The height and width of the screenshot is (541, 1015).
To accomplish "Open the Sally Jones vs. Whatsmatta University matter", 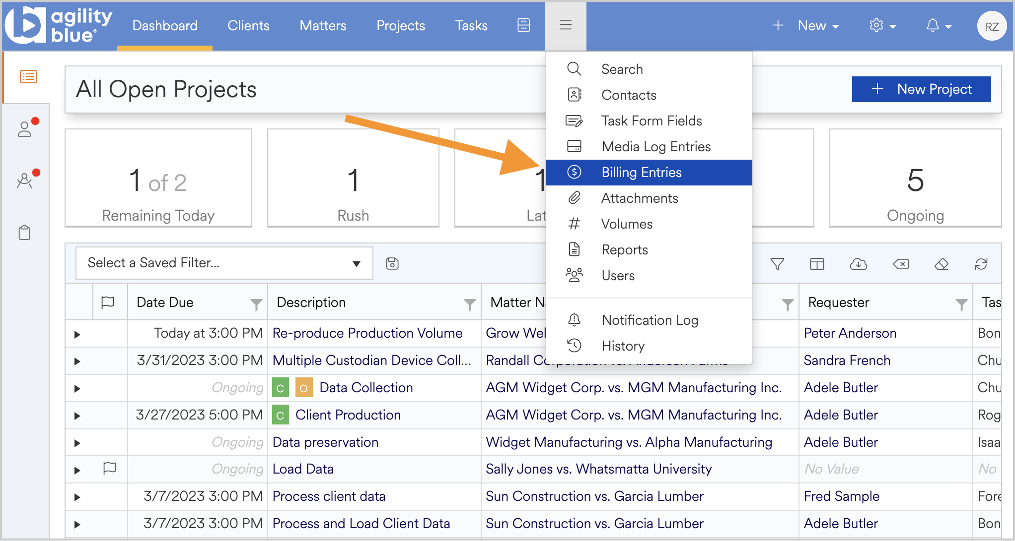I will tap(598, 469).
